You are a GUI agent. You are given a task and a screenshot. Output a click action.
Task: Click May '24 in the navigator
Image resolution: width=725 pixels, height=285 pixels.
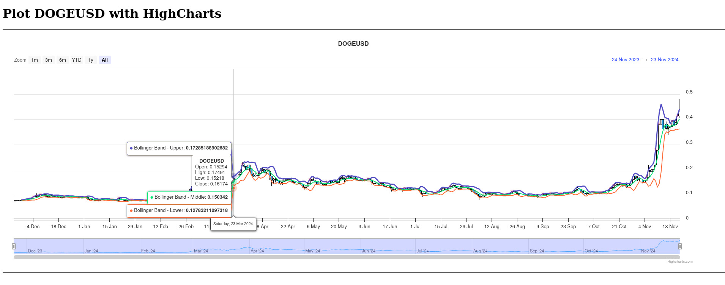(x=312, y=251)
